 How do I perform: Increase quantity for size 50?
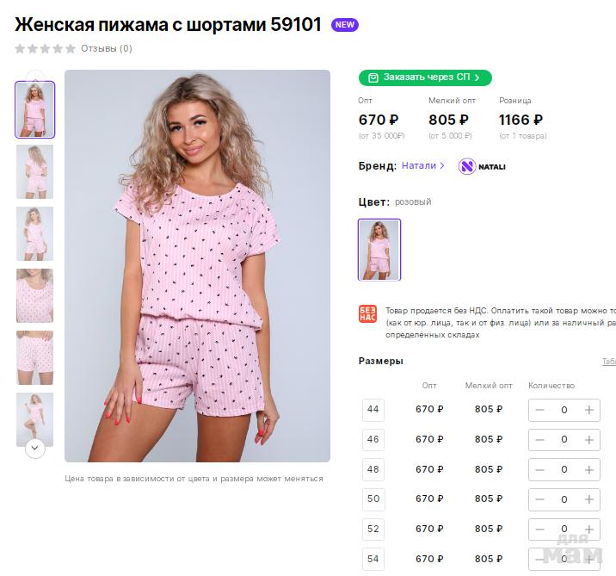589,499
